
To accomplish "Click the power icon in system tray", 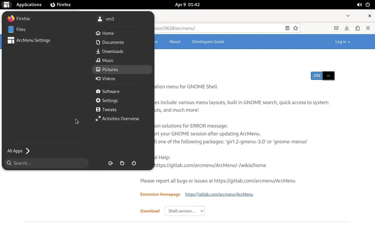I will tap(368, 5).
